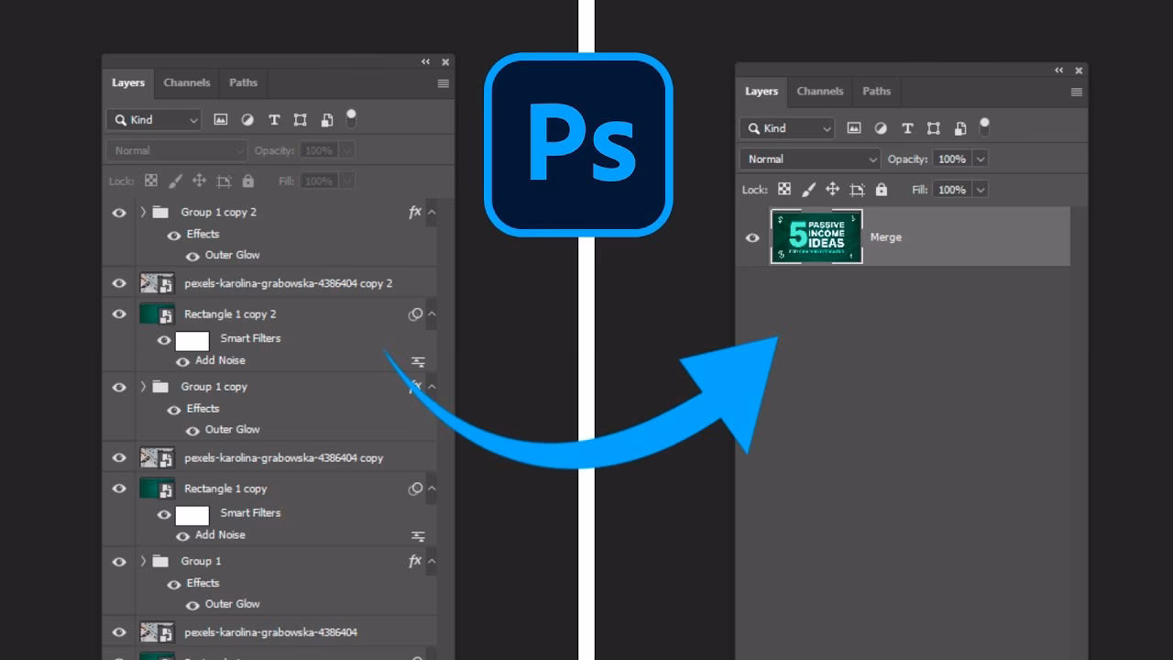Open the Opacity dropdown arrow
Viewport: 1173px width, 660px height.
coord(981,159)
